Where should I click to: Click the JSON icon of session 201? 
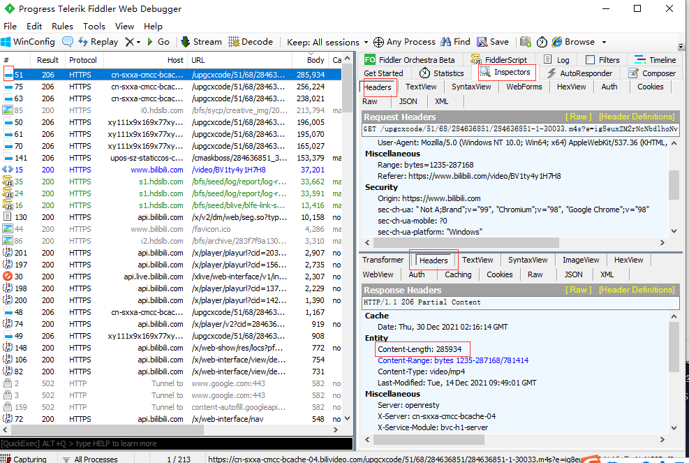coord(8,253)
